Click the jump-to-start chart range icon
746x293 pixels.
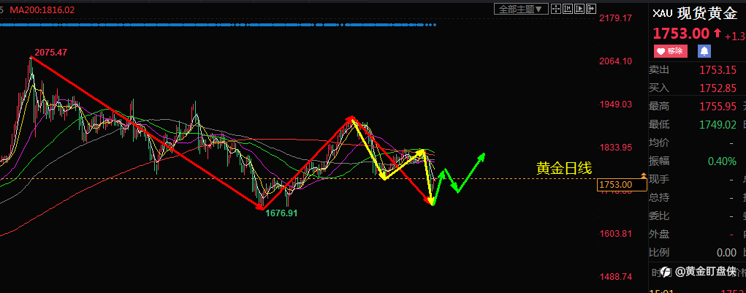568,9
